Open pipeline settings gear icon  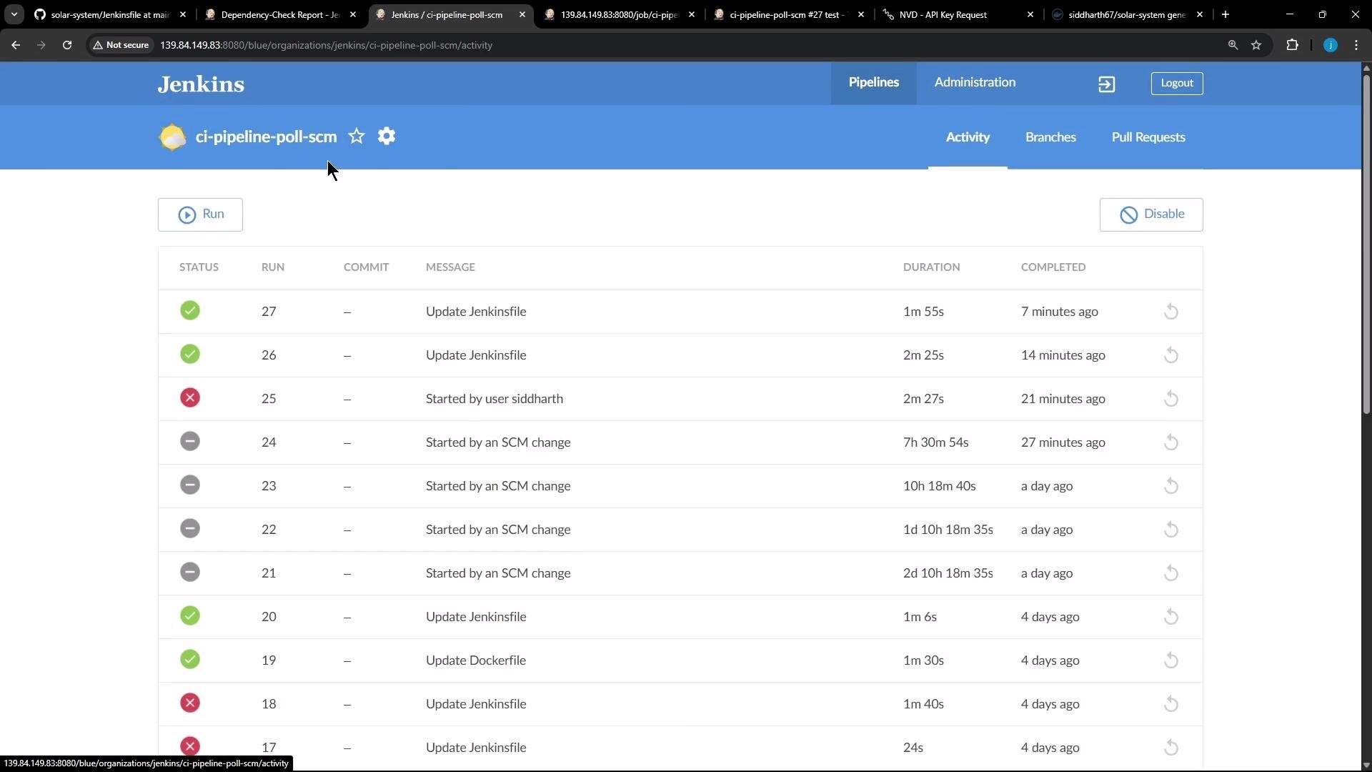[x=387, y=136]
